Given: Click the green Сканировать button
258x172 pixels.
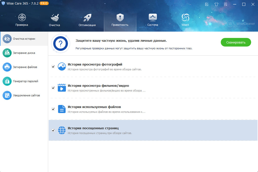Looking at the screenshot, I should pos(236,42).
